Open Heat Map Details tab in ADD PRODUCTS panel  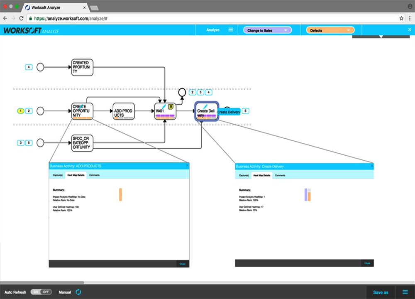[76, 175]
